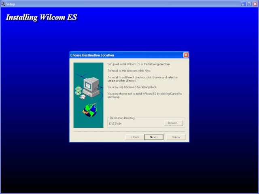Click the C:\ESWin destination path text
The height and width of the screenshot is (194, 259).
(115, 124)
